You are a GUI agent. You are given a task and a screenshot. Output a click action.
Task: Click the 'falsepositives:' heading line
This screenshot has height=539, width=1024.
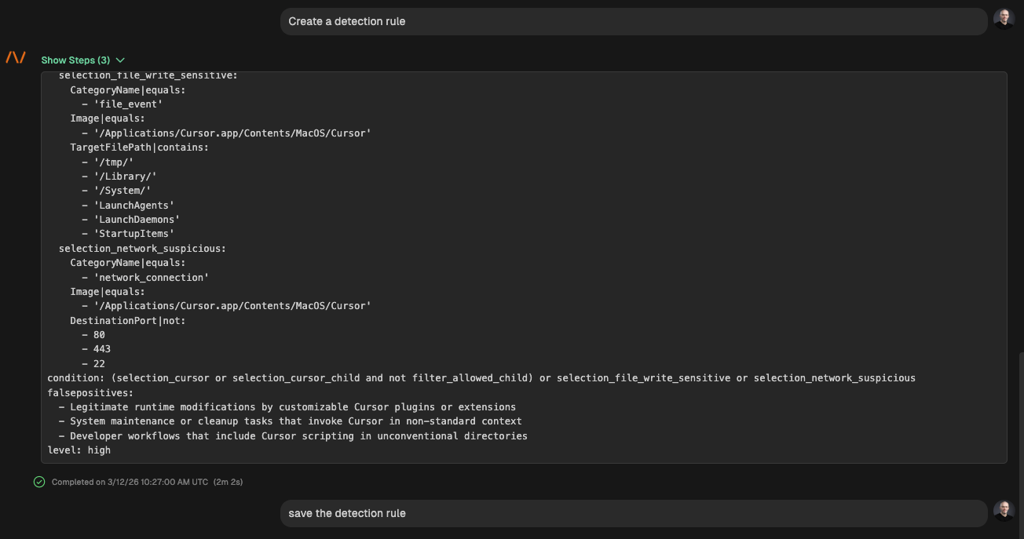point(90,392)
